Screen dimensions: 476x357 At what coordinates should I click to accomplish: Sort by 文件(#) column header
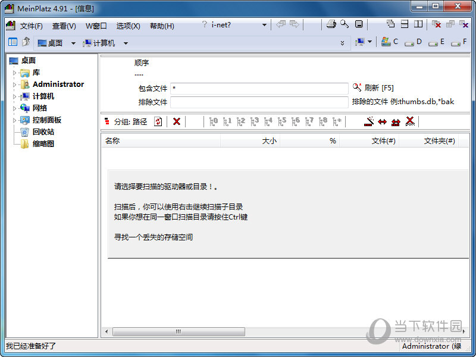(x=369, y=141)
